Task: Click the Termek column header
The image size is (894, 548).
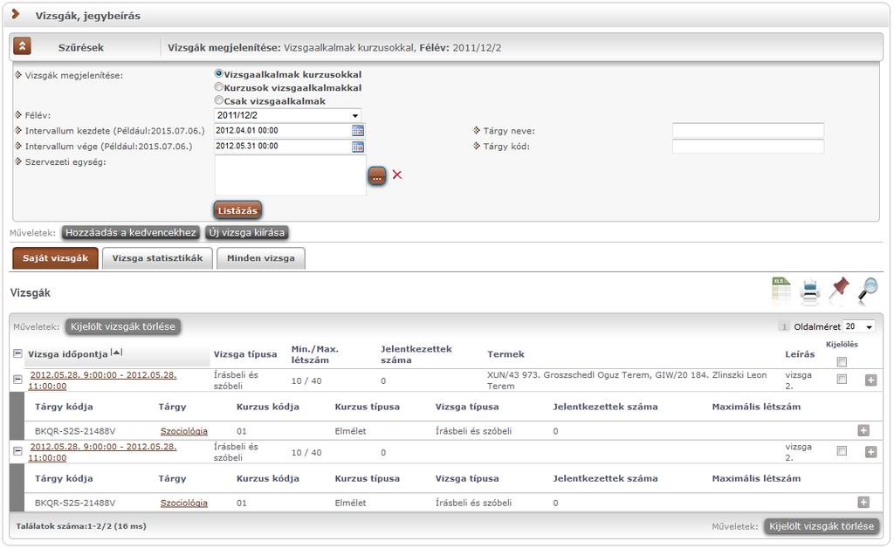Action: click(x=505, y=353)
